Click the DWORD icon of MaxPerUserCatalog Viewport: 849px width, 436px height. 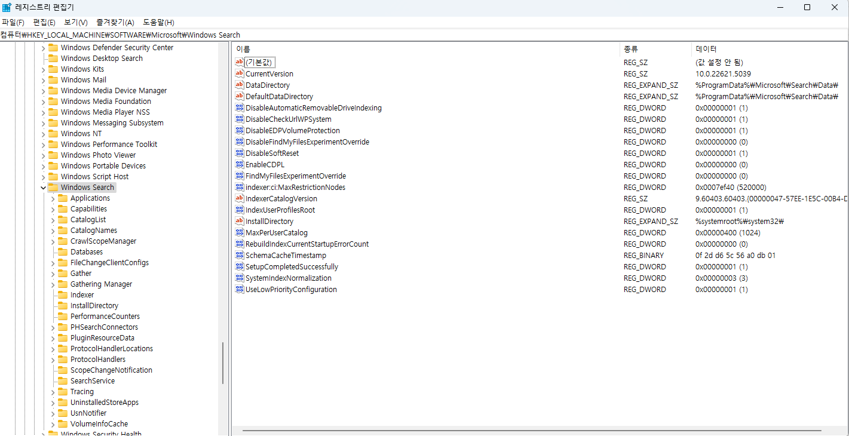click(240, 232)
